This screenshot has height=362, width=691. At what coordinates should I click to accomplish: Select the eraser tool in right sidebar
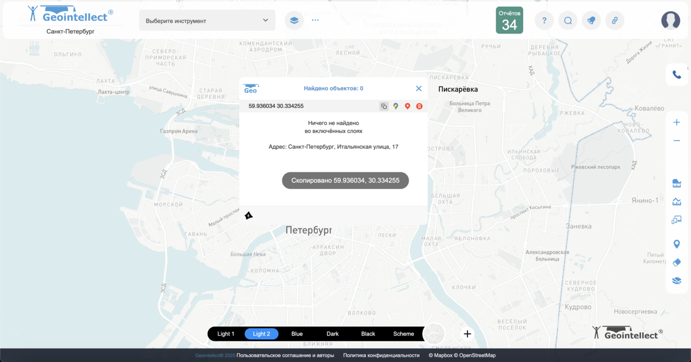tap(676, 262)
